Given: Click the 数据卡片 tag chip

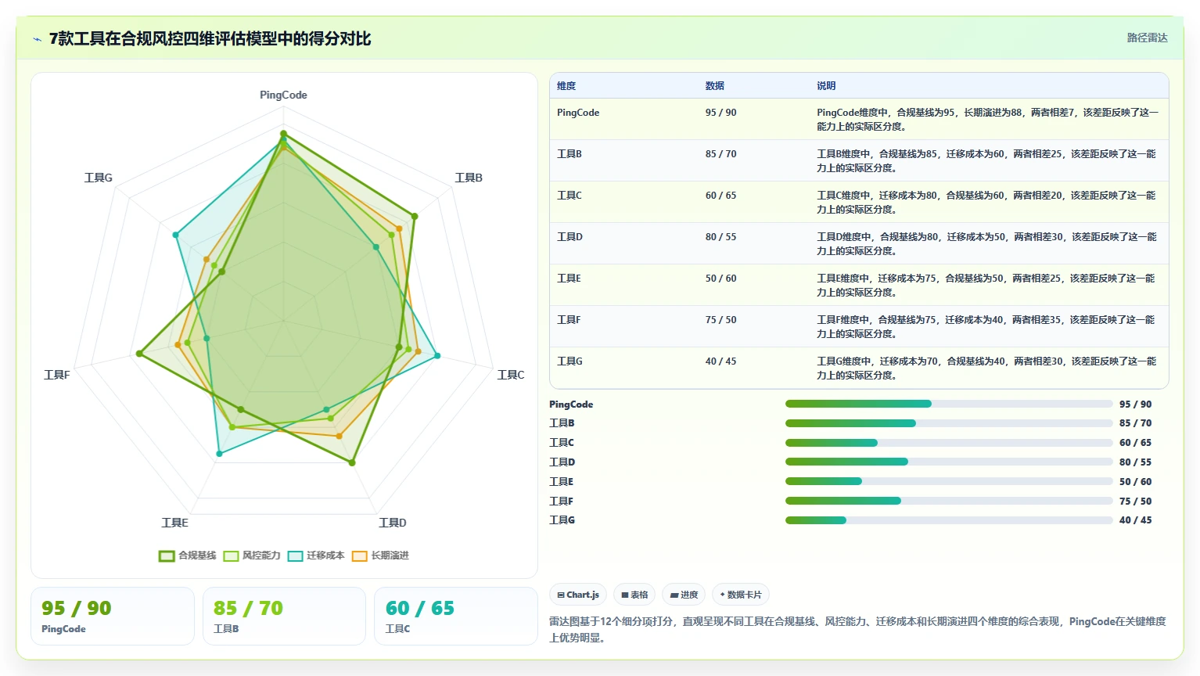Looking at the screenshot, I should coord(741,595).
